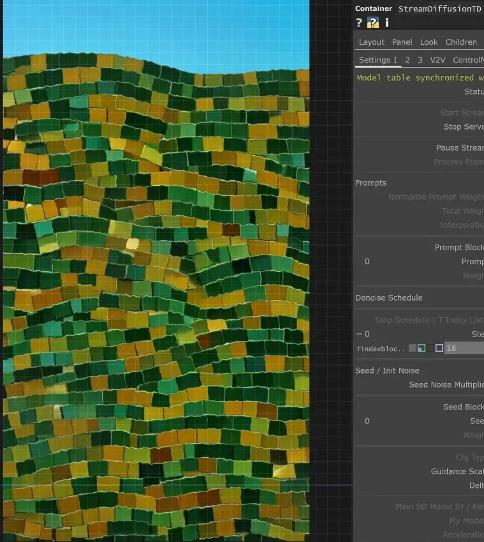This screenshot has height=542, width=484.
Task: Click the Weight label under Prompt
Action: (x=473, y=276)
